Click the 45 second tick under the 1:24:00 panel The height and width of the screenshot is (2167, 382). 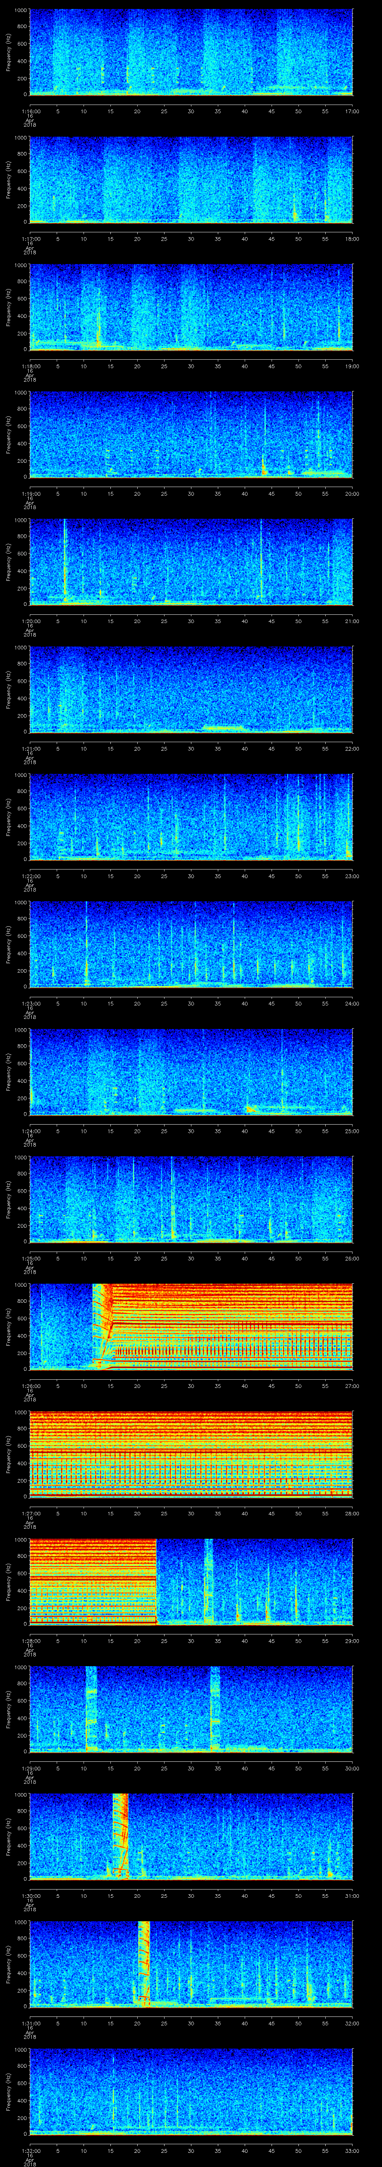(271, 1131)
